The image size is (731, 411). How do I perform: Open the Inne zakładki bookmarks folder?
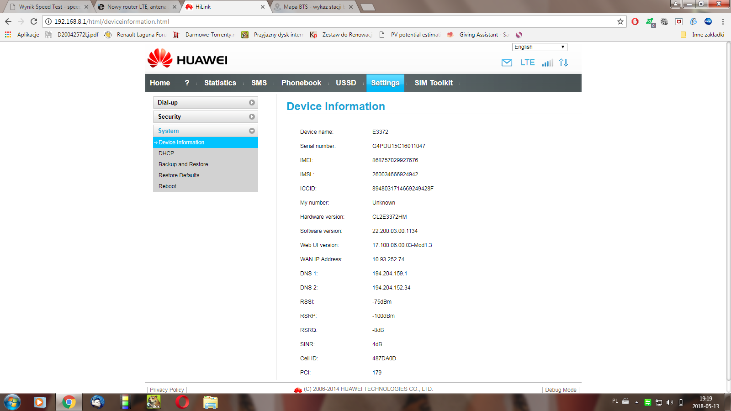coord(702,35)
